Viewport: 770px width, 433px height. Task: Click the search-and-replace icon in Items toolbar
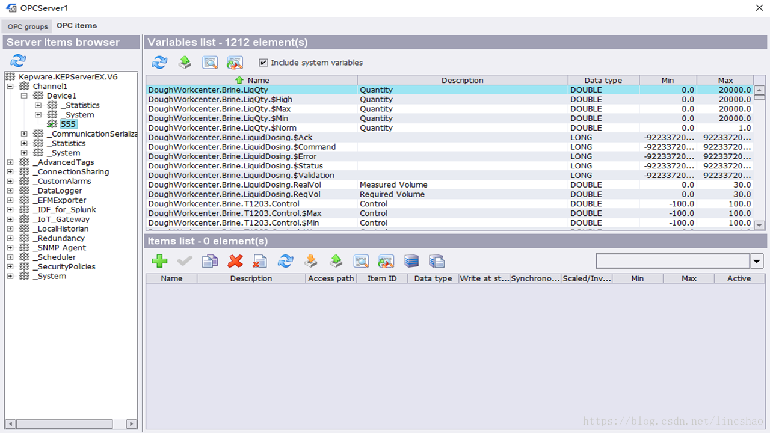pos(386,261)
